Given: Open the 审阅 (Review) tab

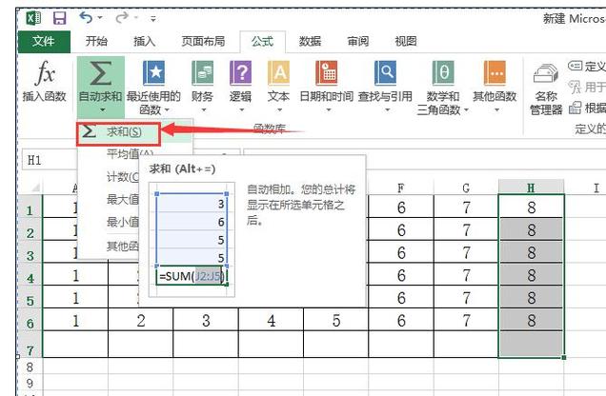Looking at the screenshot, I should 358,41.
